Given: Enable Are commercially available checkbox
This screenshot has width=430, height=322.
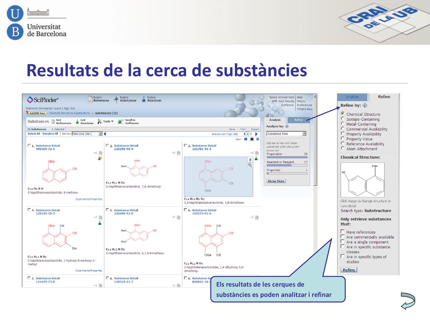Looking at the screenshot, I should (343, 236).
